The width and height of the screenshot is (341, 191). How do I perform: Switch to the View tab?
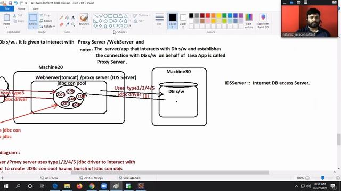[36, 8]
